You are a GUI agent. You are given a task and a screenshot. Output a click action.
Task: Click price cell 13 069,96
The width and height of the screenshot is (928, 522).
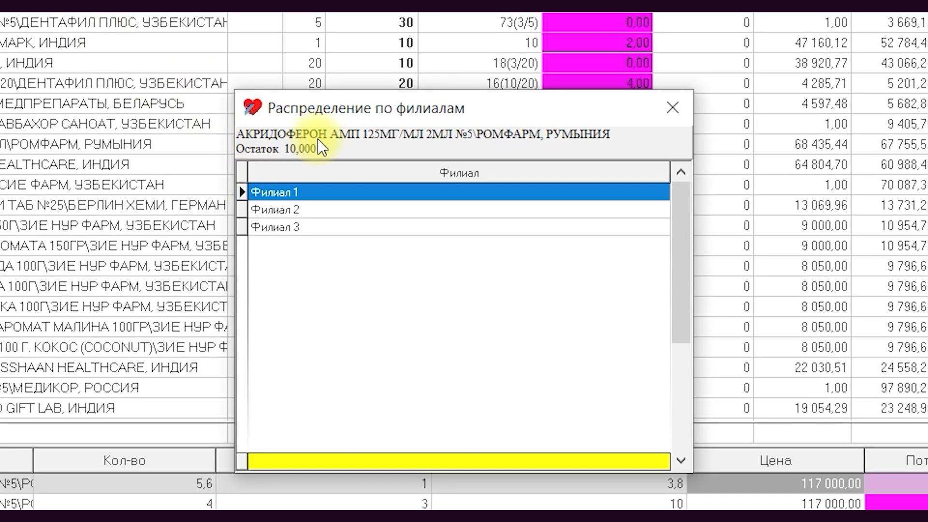pos(802,205)
